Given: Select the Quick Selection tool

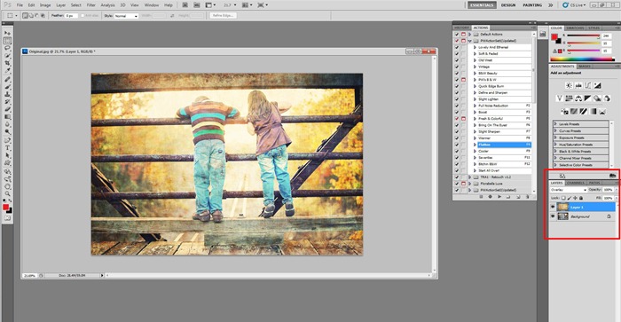Looking at the screenshot, I should pyautogui.click(x=7, y=56).
